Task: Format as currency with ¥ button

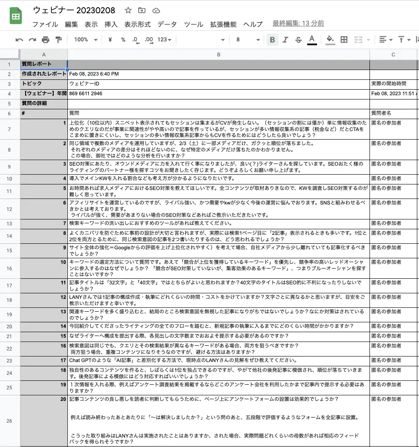Action: [x=111, y=40]
